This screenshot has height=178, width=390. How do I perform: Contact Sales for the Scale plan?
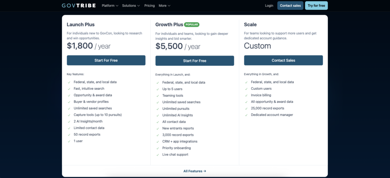coord(283,60)
